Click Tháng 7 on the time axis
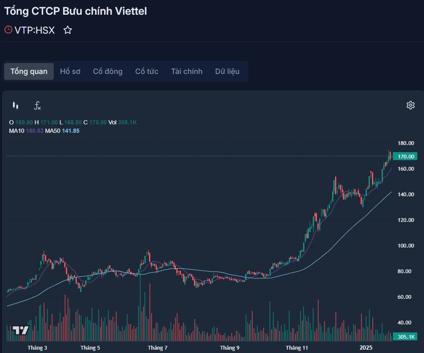 pyautogui.click(x=157, y=348)
